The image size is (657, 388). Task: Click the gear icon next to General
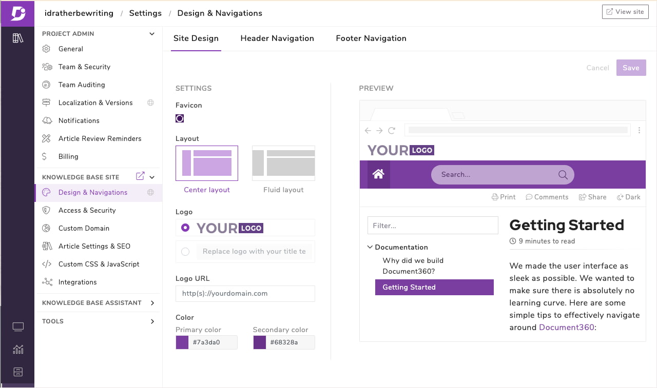coord(46,49)
